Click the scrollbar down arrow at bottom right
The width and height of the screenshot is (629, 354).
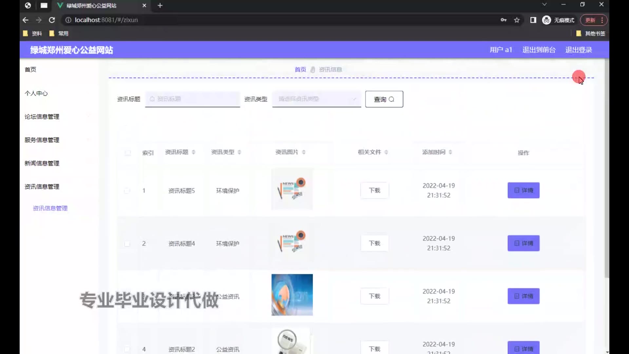[607, 352]
